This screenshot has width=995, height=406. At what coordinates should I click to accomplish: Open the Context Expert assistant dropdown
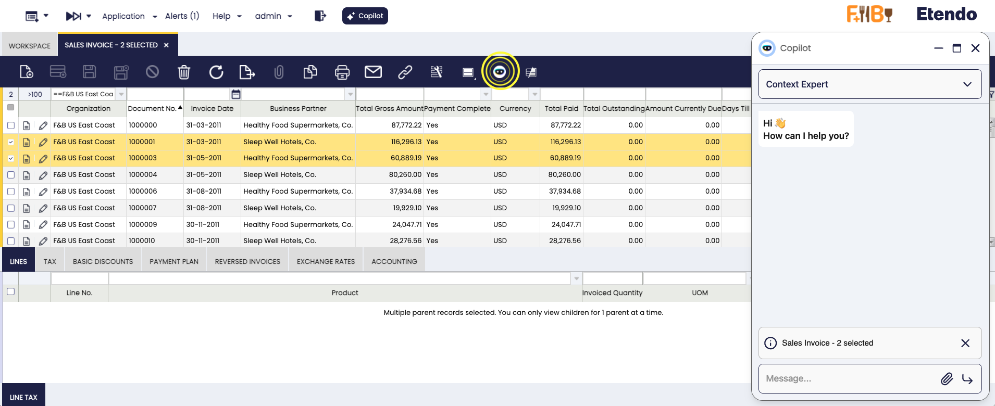click(x=870, y=84)
